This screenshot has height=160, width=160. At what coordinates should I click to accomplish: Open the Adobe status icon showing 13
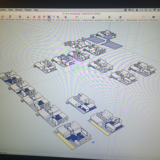pyautogui.click(x=131, y=10)
